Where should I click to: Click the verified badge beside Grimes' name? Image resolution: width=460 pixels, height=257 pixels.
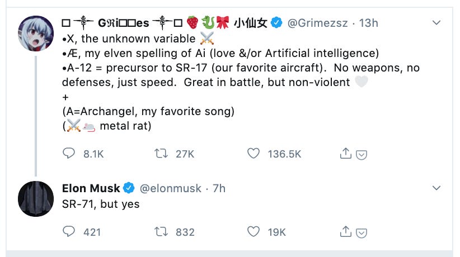point(276,23)
